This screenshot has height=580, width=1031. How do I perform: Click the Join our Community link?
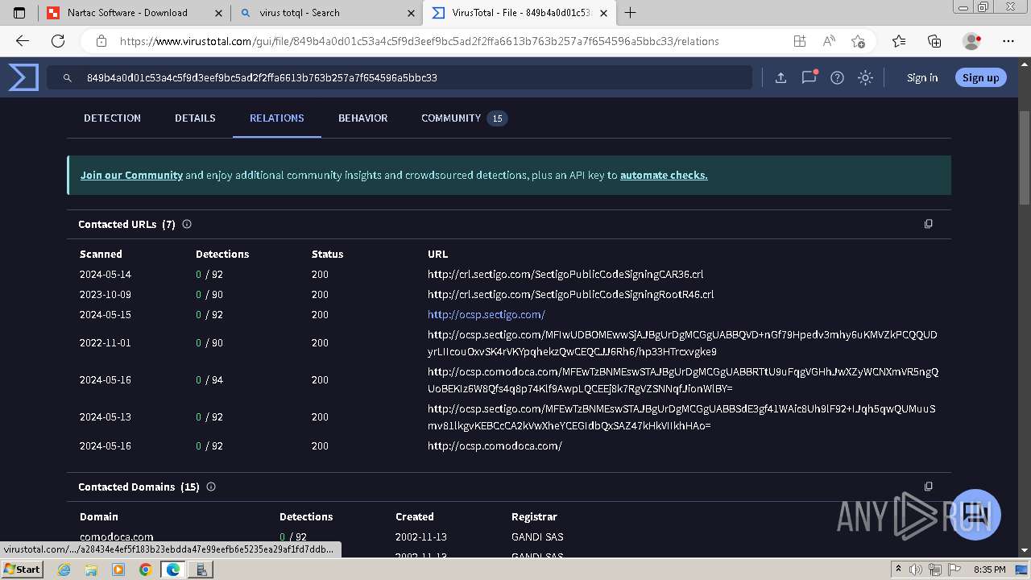[131, 175]
